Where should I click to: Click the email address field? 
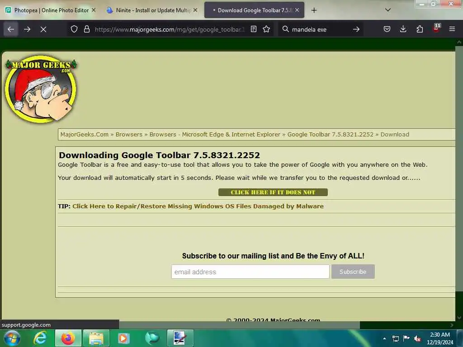[x=250, y=272]
